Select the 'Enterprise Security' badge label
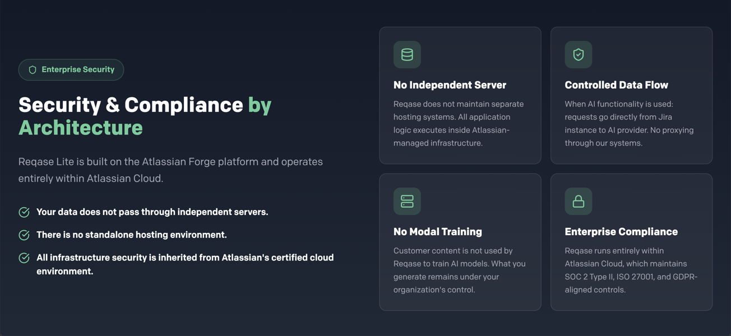The image size is (731, 336). pos(78,70)
